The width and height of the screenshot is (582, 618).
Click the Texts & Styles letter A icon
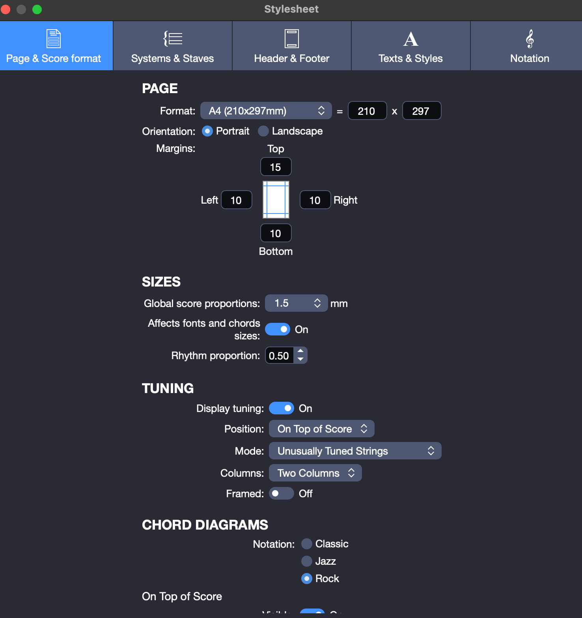click(x=410, y=39)
